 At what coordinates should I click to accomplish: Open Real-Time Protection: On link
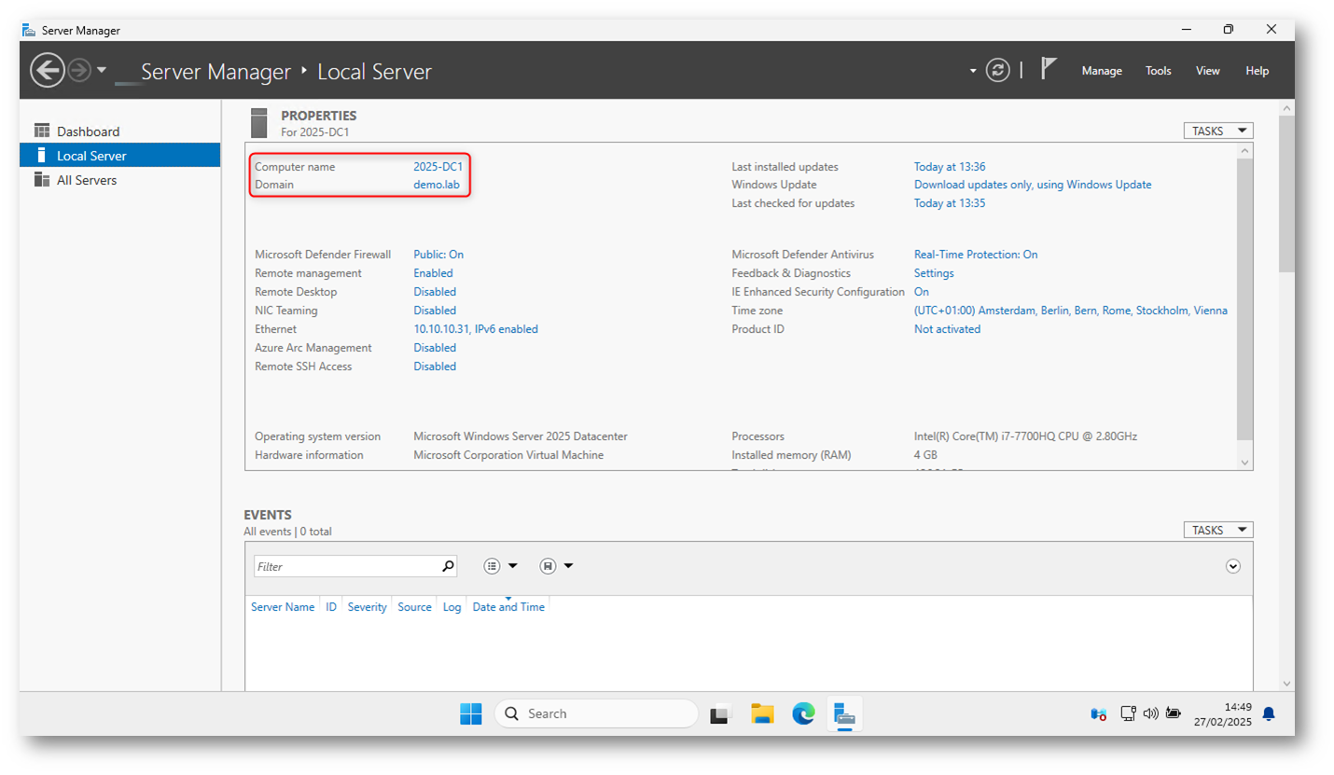point(976,255)
